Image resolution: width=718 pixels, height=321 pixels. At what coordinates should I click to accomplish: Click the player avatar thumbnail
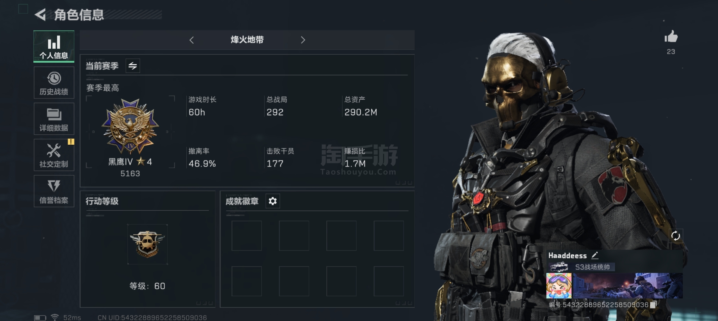click(x=559, y=286)
